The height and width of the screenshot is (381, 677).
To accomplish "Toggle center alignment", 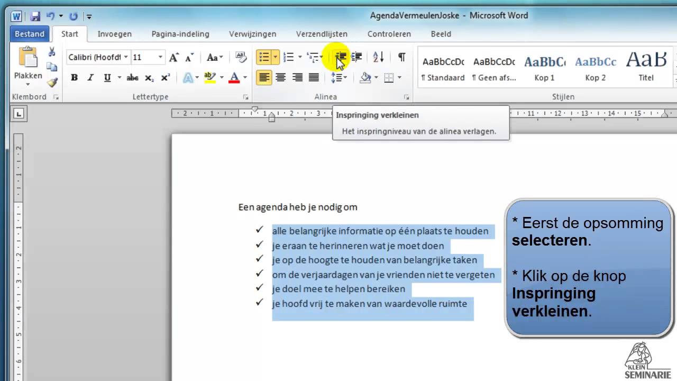I will [x=281, y=78].
